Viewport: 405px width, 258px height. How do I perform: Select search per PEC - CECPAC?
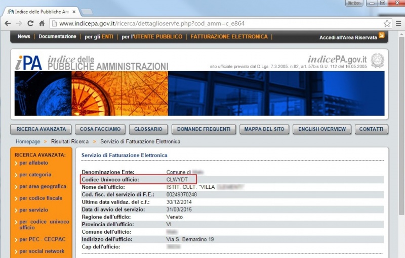point(43,239)
